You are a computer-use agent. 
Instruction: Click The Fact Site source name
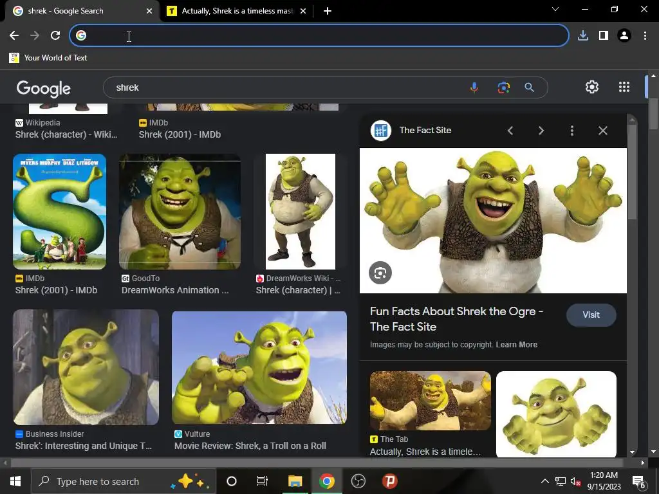click(425, 130)
